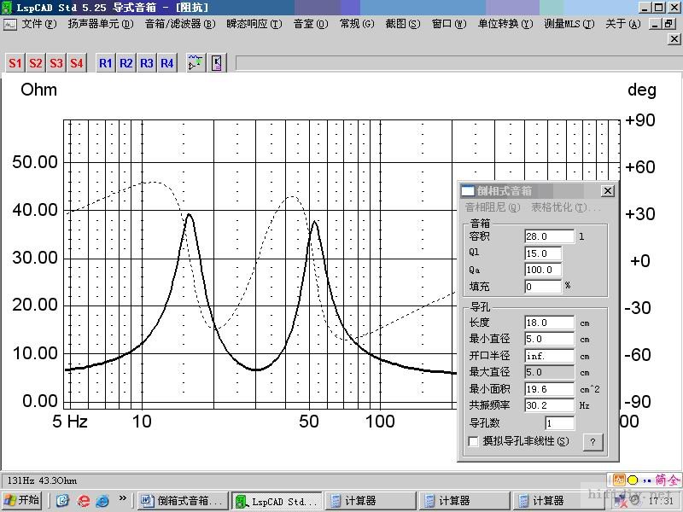Click the 共振频率 resonance frequency field
Screen dimensions: 683x512
[549, 405]
